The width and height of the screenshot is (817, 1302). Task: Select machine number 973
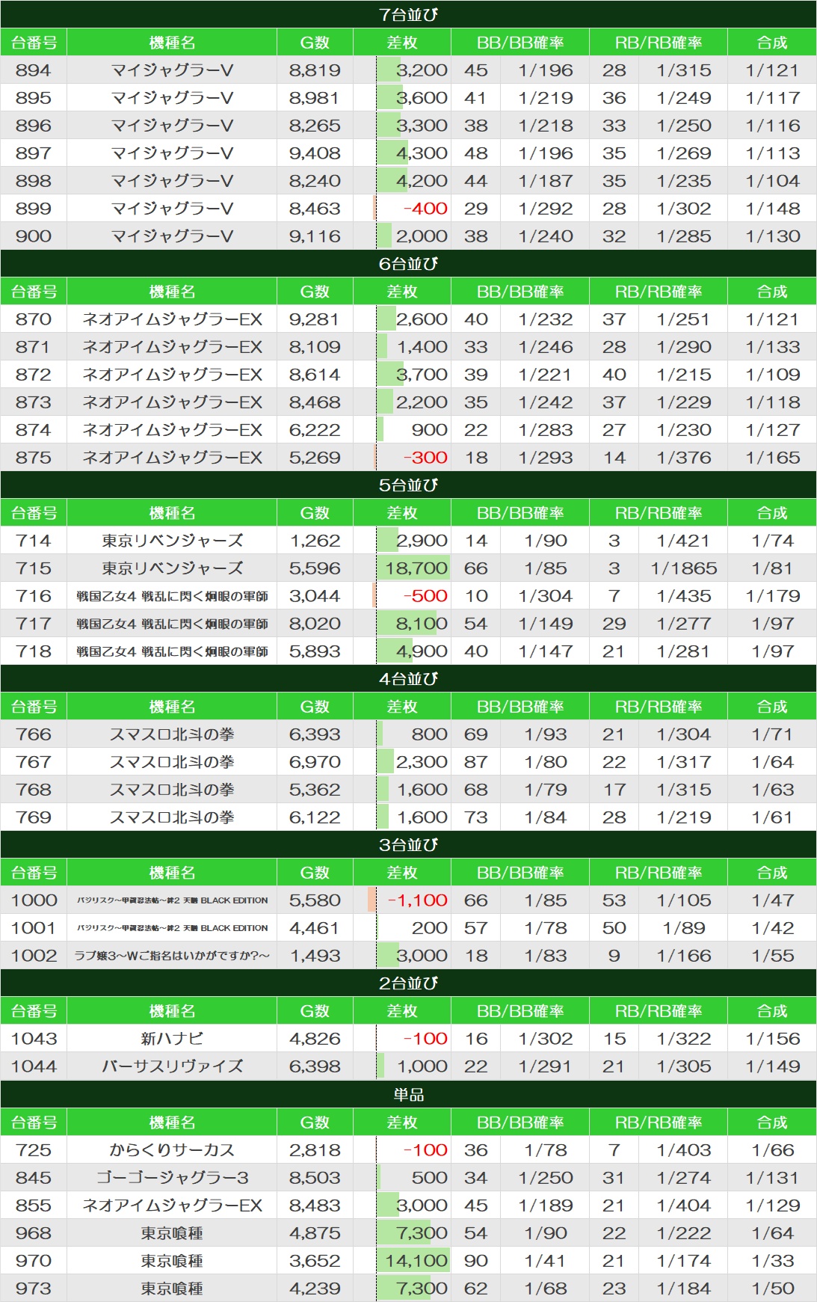point(34,1289)
